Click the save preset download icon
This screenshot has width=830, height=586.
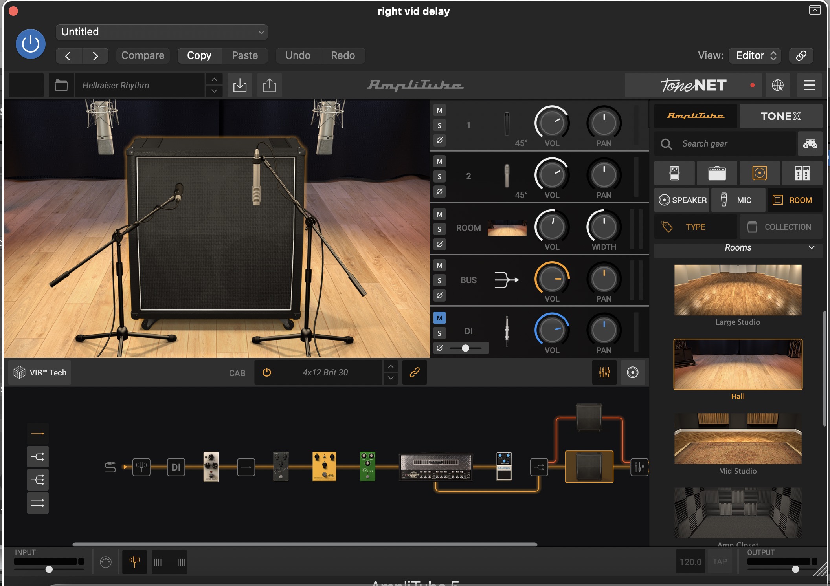point(240,85)
